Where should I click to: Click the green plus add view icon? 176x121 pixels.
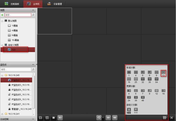click(2, 15)
